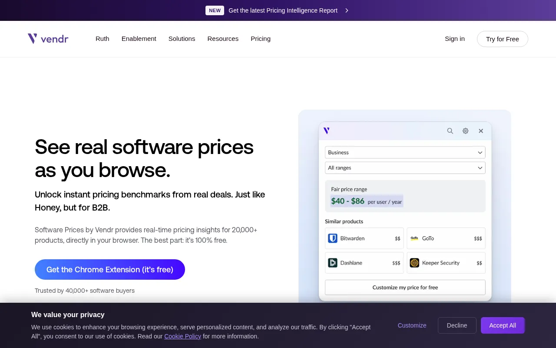Click the Keeper Security product icon
Viewport: 556px width, 348px height.
(x=414, y=263)
